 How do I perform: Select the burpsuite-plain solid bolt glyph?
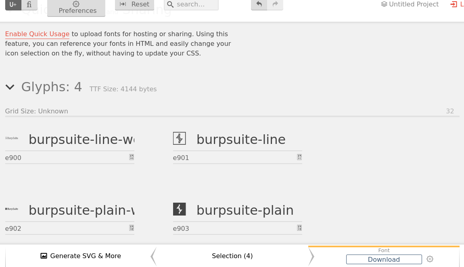click(179, 209)
